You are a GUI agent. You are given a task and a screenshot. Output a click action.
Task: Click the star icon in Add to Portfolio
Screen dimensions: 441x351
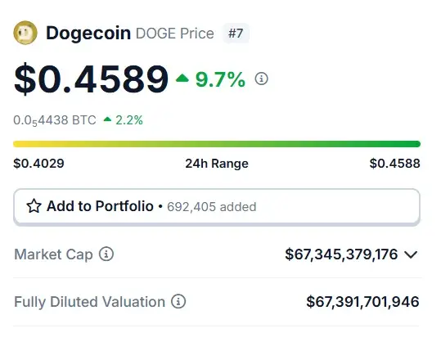tap(34, 206)
